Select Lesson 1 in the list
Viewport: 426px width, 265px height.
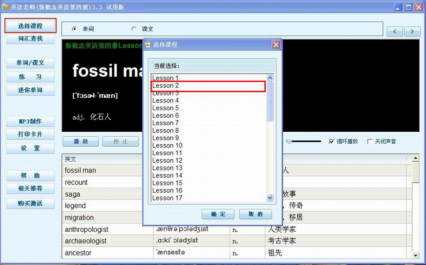coord(208,78)
